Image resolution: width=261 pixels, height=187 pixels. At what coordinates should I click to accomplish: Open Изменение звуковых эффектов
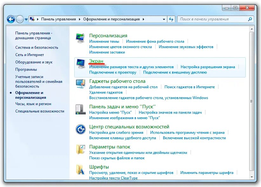186,47
